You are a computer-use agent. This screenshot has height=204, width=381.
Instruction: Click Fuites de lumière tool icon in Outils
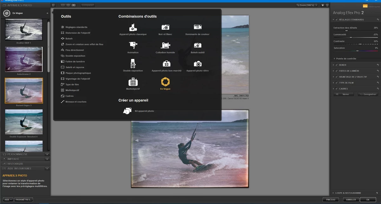pos(63,62)
